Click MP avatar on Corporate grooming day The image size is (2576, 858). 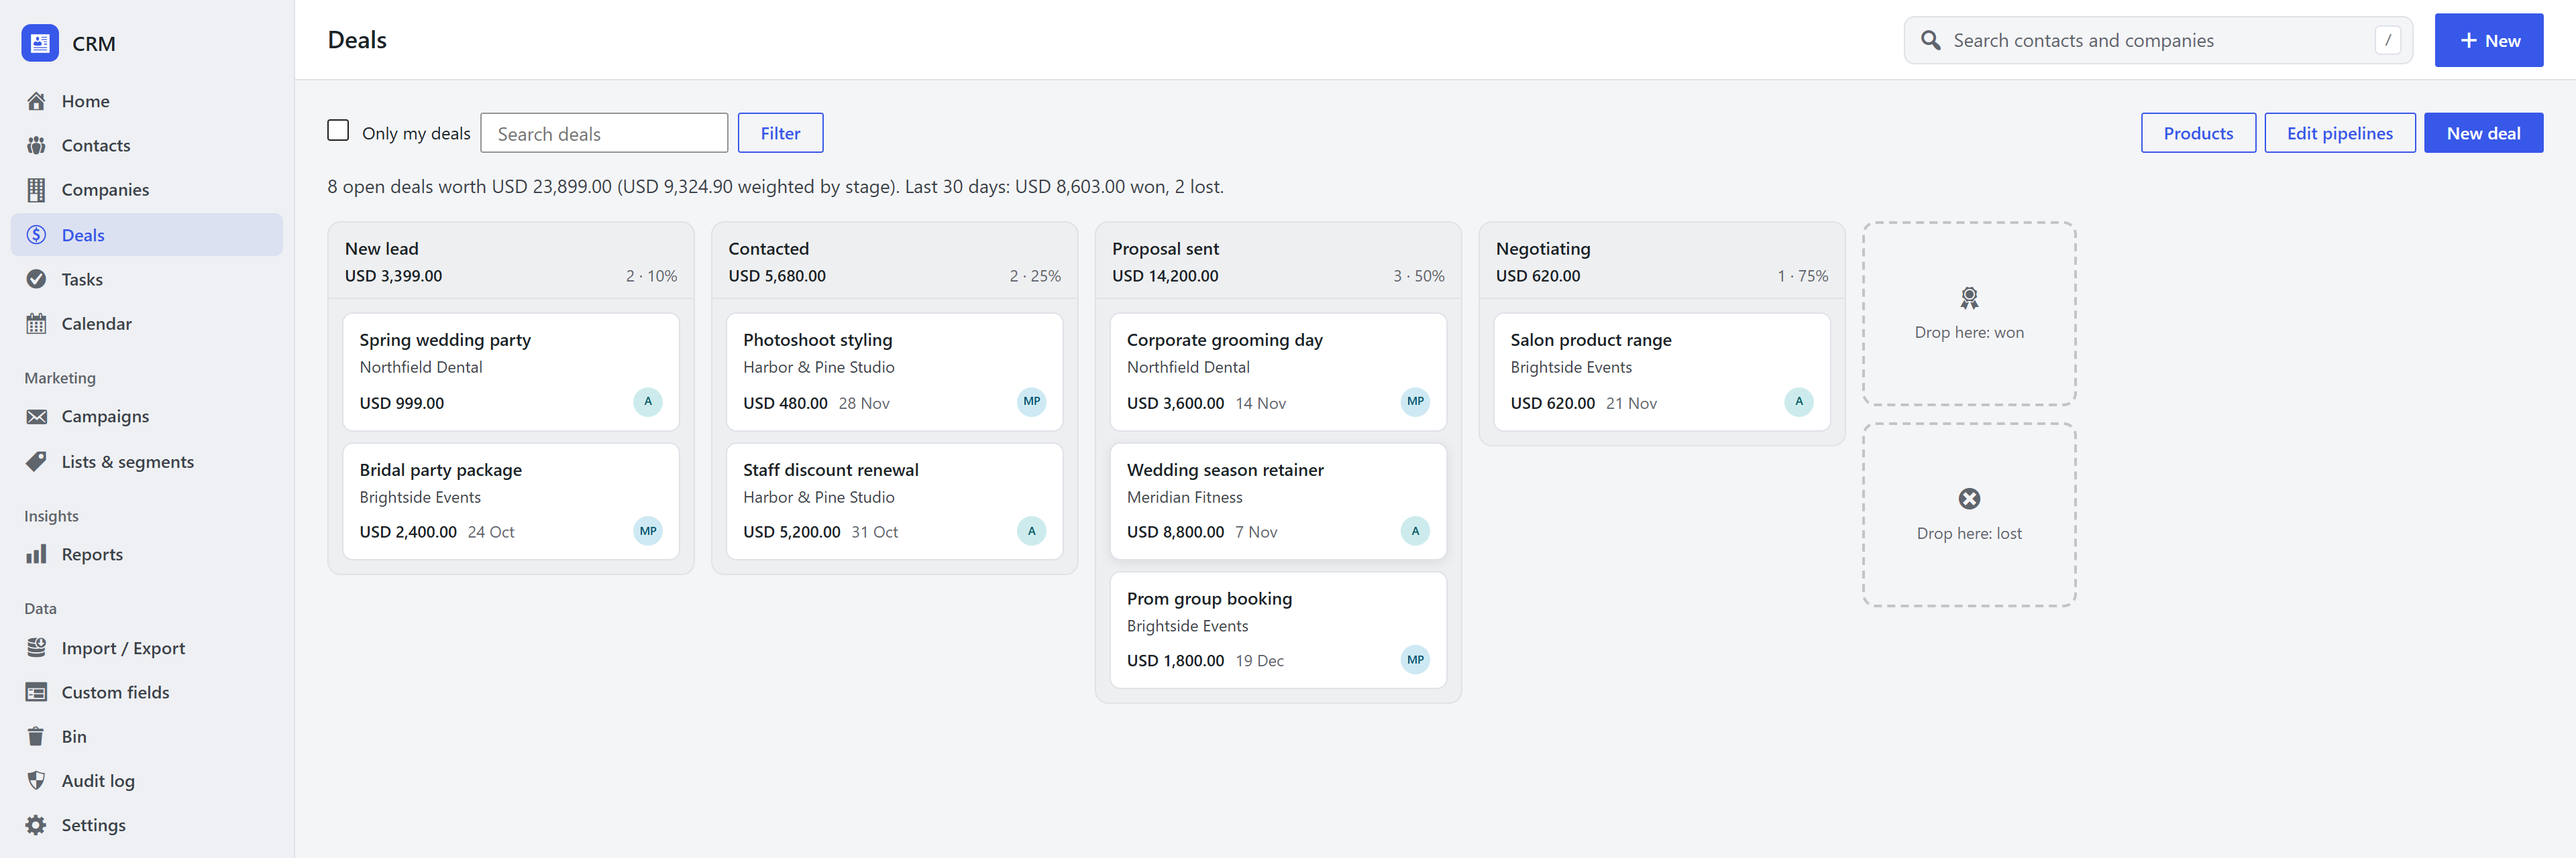1415,402
